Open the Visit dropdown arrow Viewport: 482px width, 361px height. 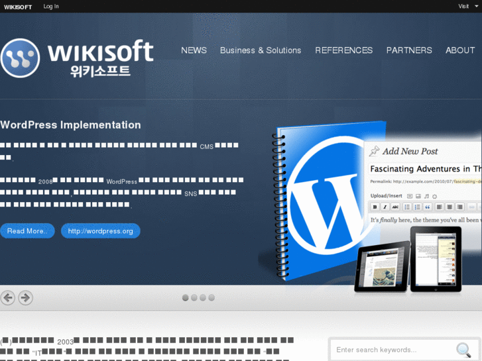pos(476,6)
